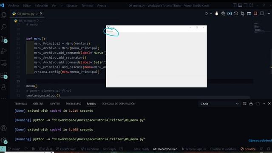
Task: Toggle output scroll lock icon
Action: (x=251, y=104)
